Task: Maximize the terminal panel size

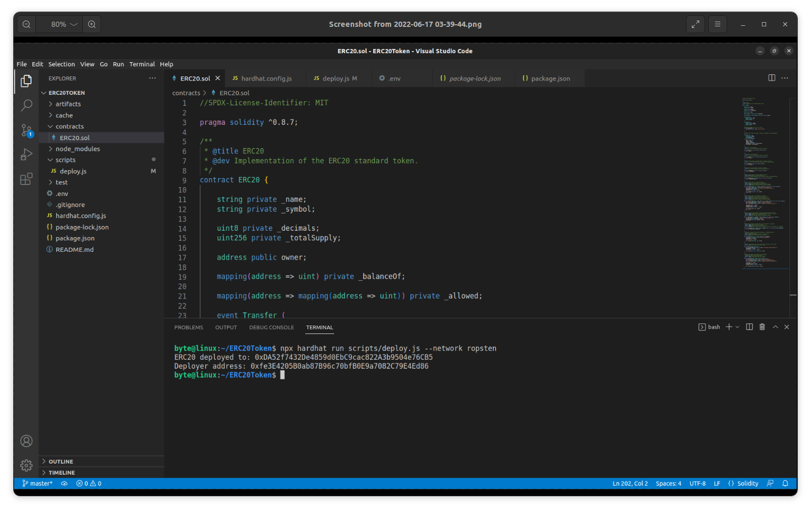Action: pos(775,327)
